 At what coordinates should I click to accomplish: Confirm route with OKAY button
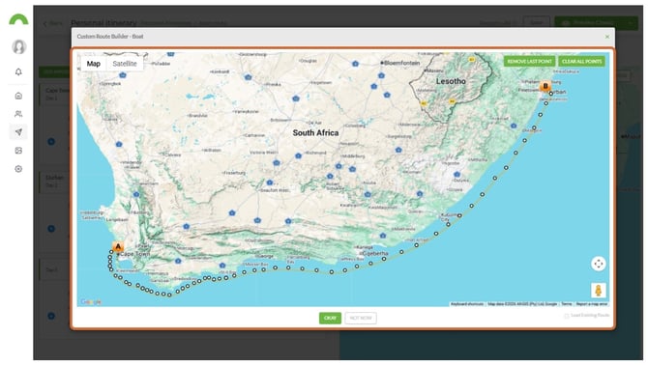(330, 318)
